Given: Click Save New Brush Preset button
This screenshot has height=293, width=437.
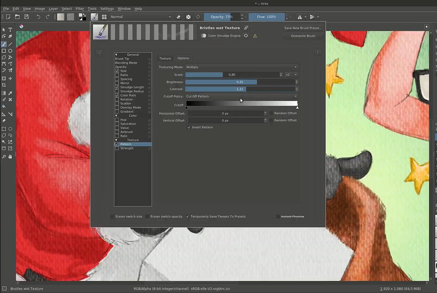Looking at the screenshot, I should tap(303, 28).
